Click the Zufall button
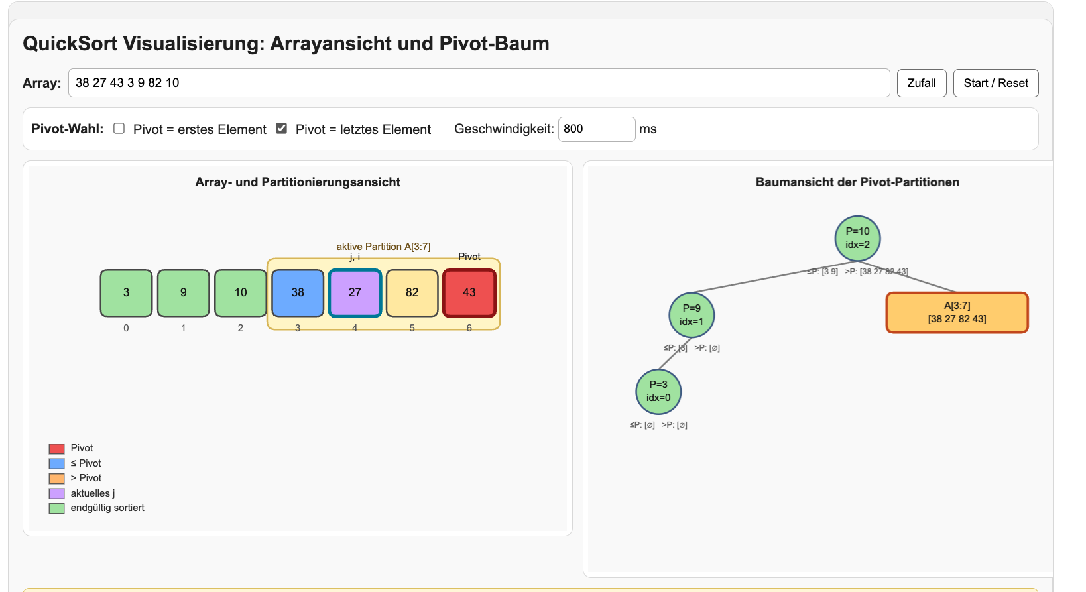 coord(922,83)
